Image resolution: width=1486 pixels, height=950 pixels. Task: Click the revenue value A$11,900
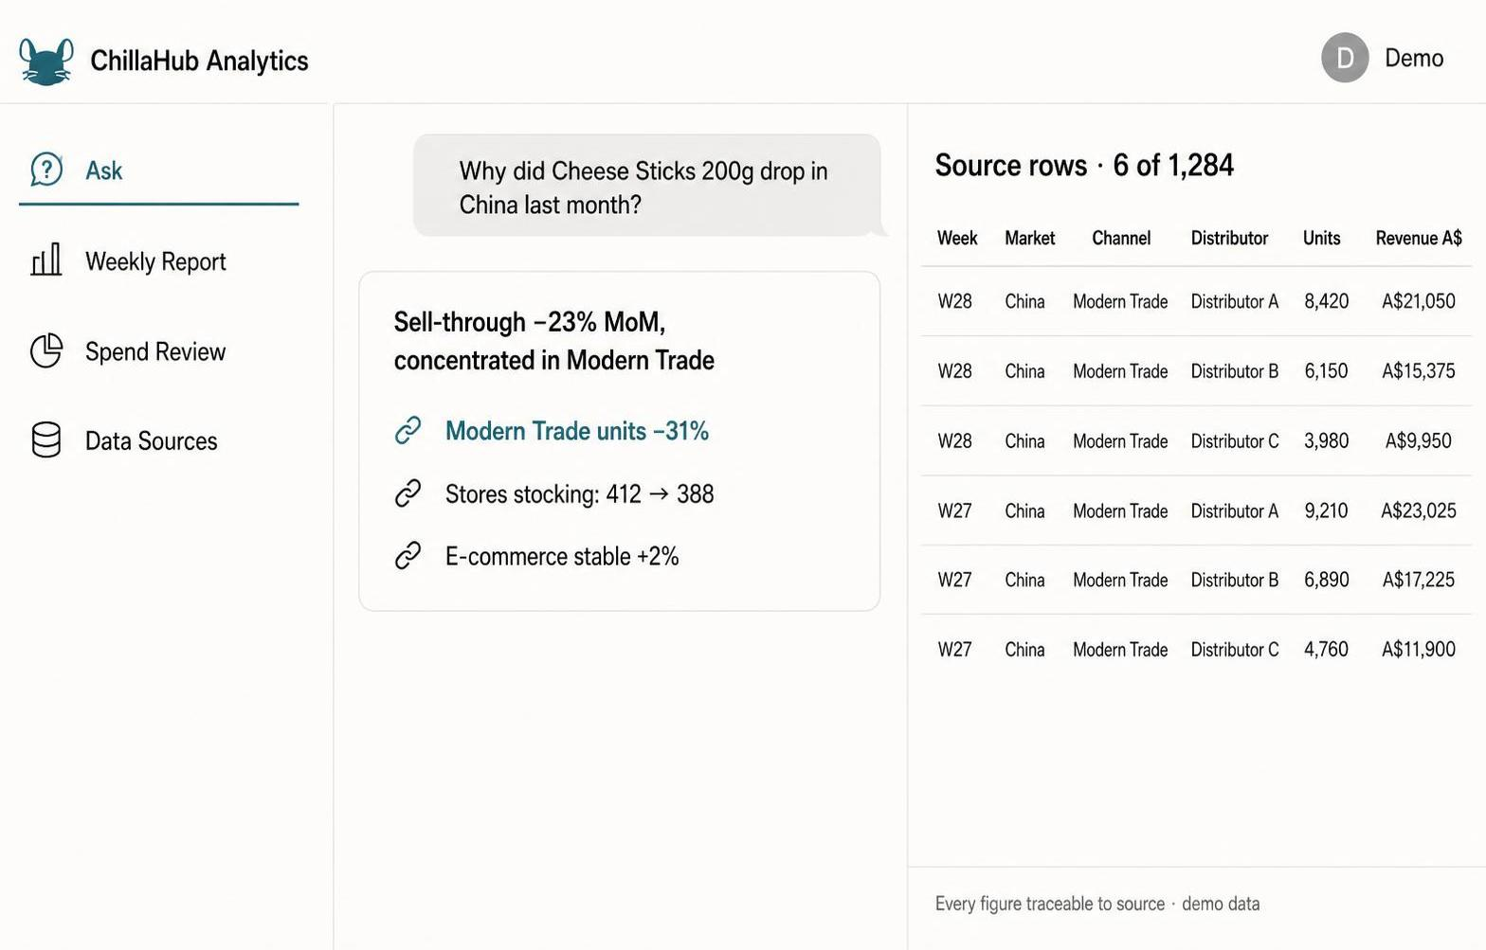(1419, 650)
